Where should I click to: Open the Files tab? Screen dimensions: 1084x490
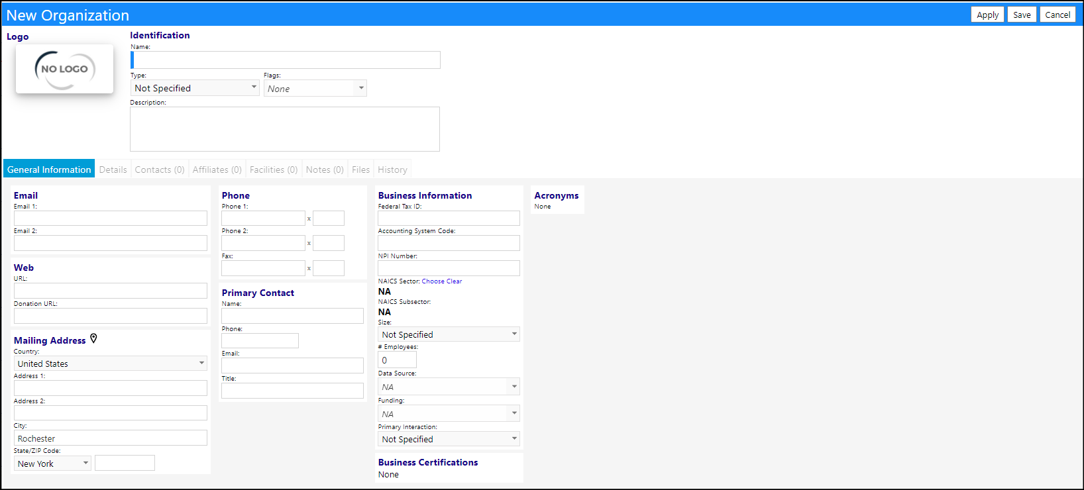click(x=361, y=170)
